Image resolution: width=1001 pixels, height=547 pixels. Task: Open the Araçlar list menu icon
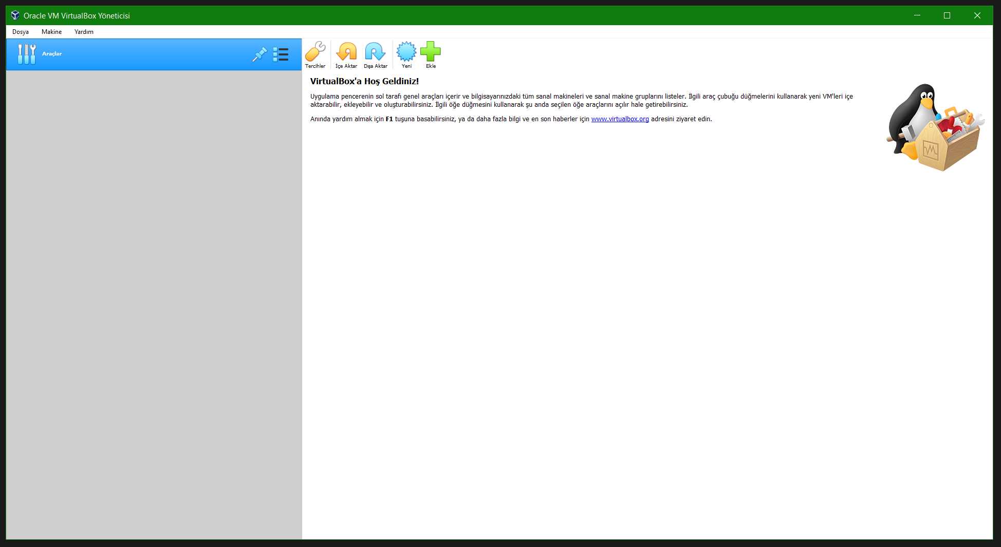pos(281,54)
